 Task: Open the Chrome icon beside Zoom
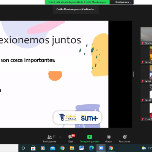[111, 148]
